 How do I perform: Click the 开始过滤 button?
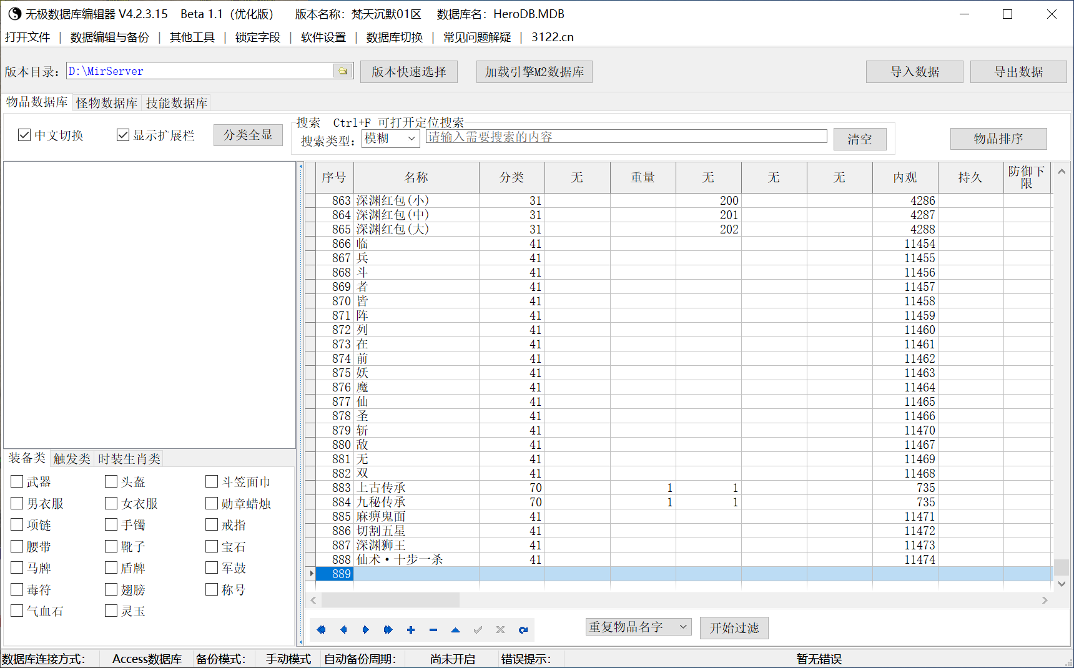click(734, 628)
